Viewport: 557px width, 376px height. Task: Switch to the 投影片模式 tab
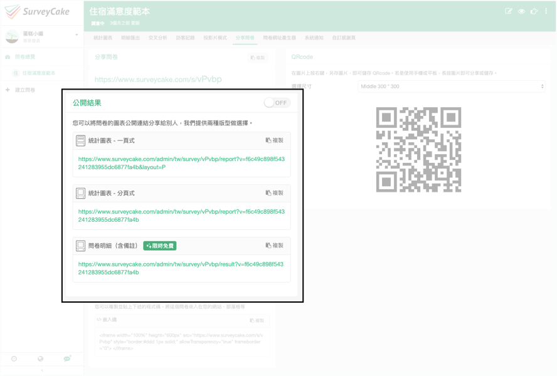tap(215, 38)
